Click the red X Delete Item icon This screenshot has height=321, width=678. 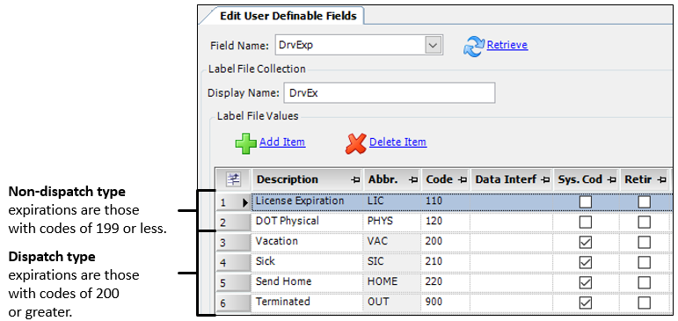click(x=355, y=143)
